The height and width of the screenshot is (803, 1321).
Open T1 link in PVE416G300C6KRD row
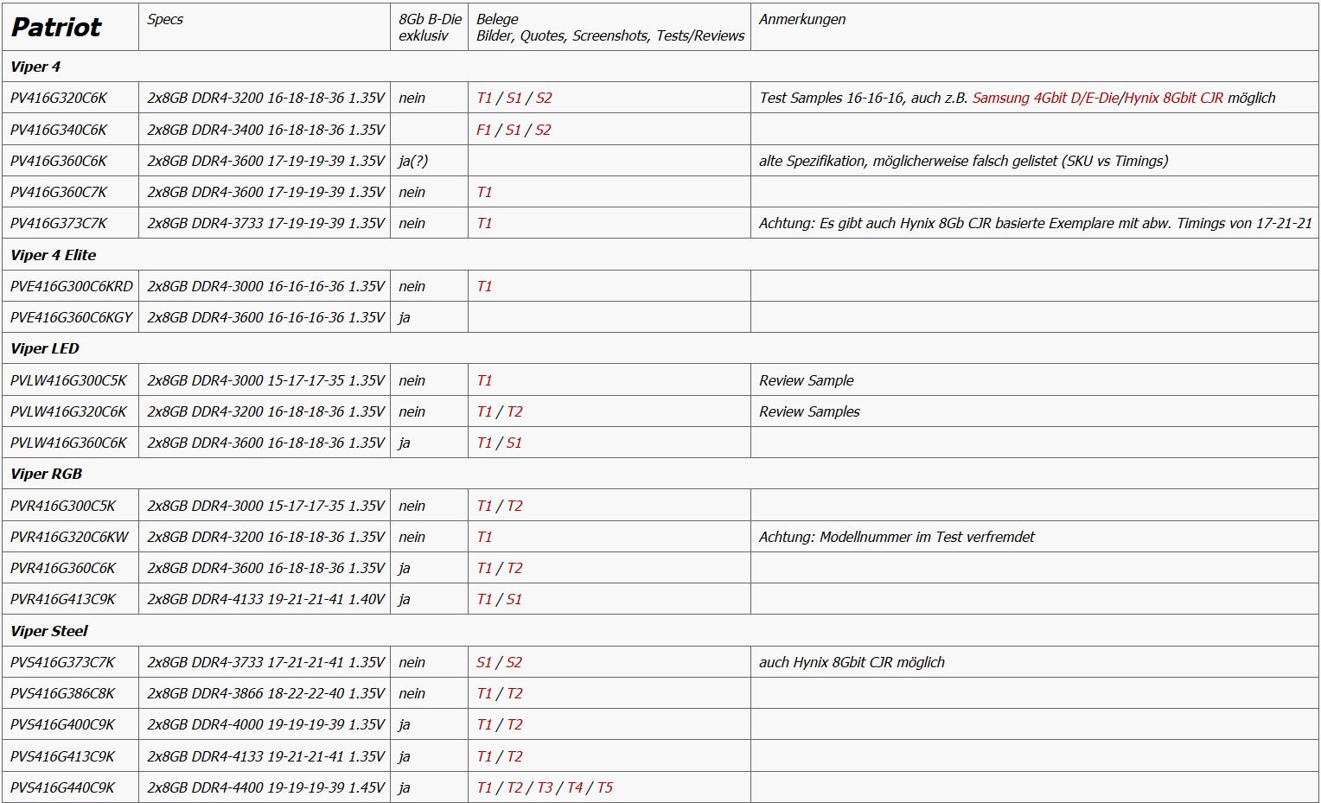point(484,286)
